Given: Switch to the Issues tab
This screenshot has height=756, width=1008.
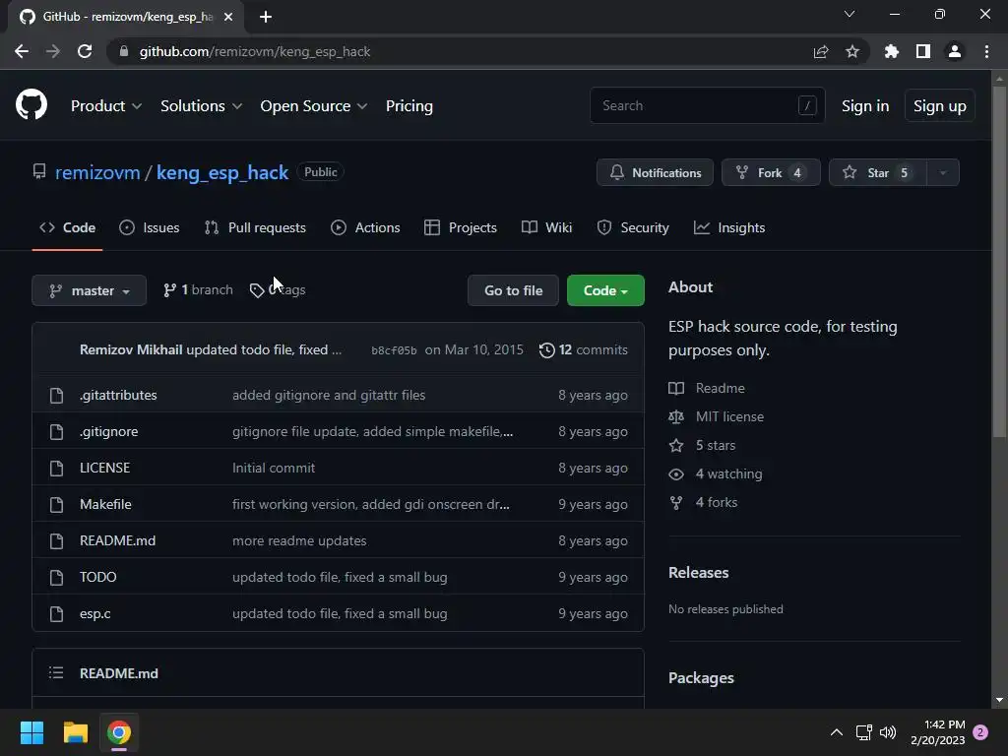Looking at the screenshot, I should click(150, 227).
